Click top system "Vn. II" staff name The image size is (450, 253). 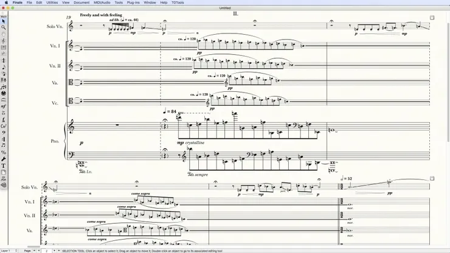pos(55,66)
